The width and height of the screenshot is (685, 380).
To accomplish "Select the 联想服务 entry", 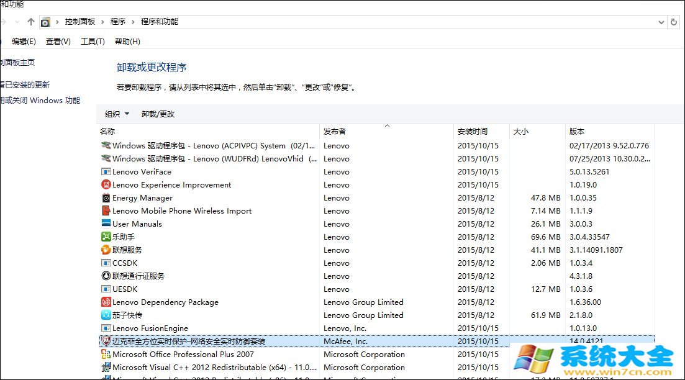I will pos(376,250).
